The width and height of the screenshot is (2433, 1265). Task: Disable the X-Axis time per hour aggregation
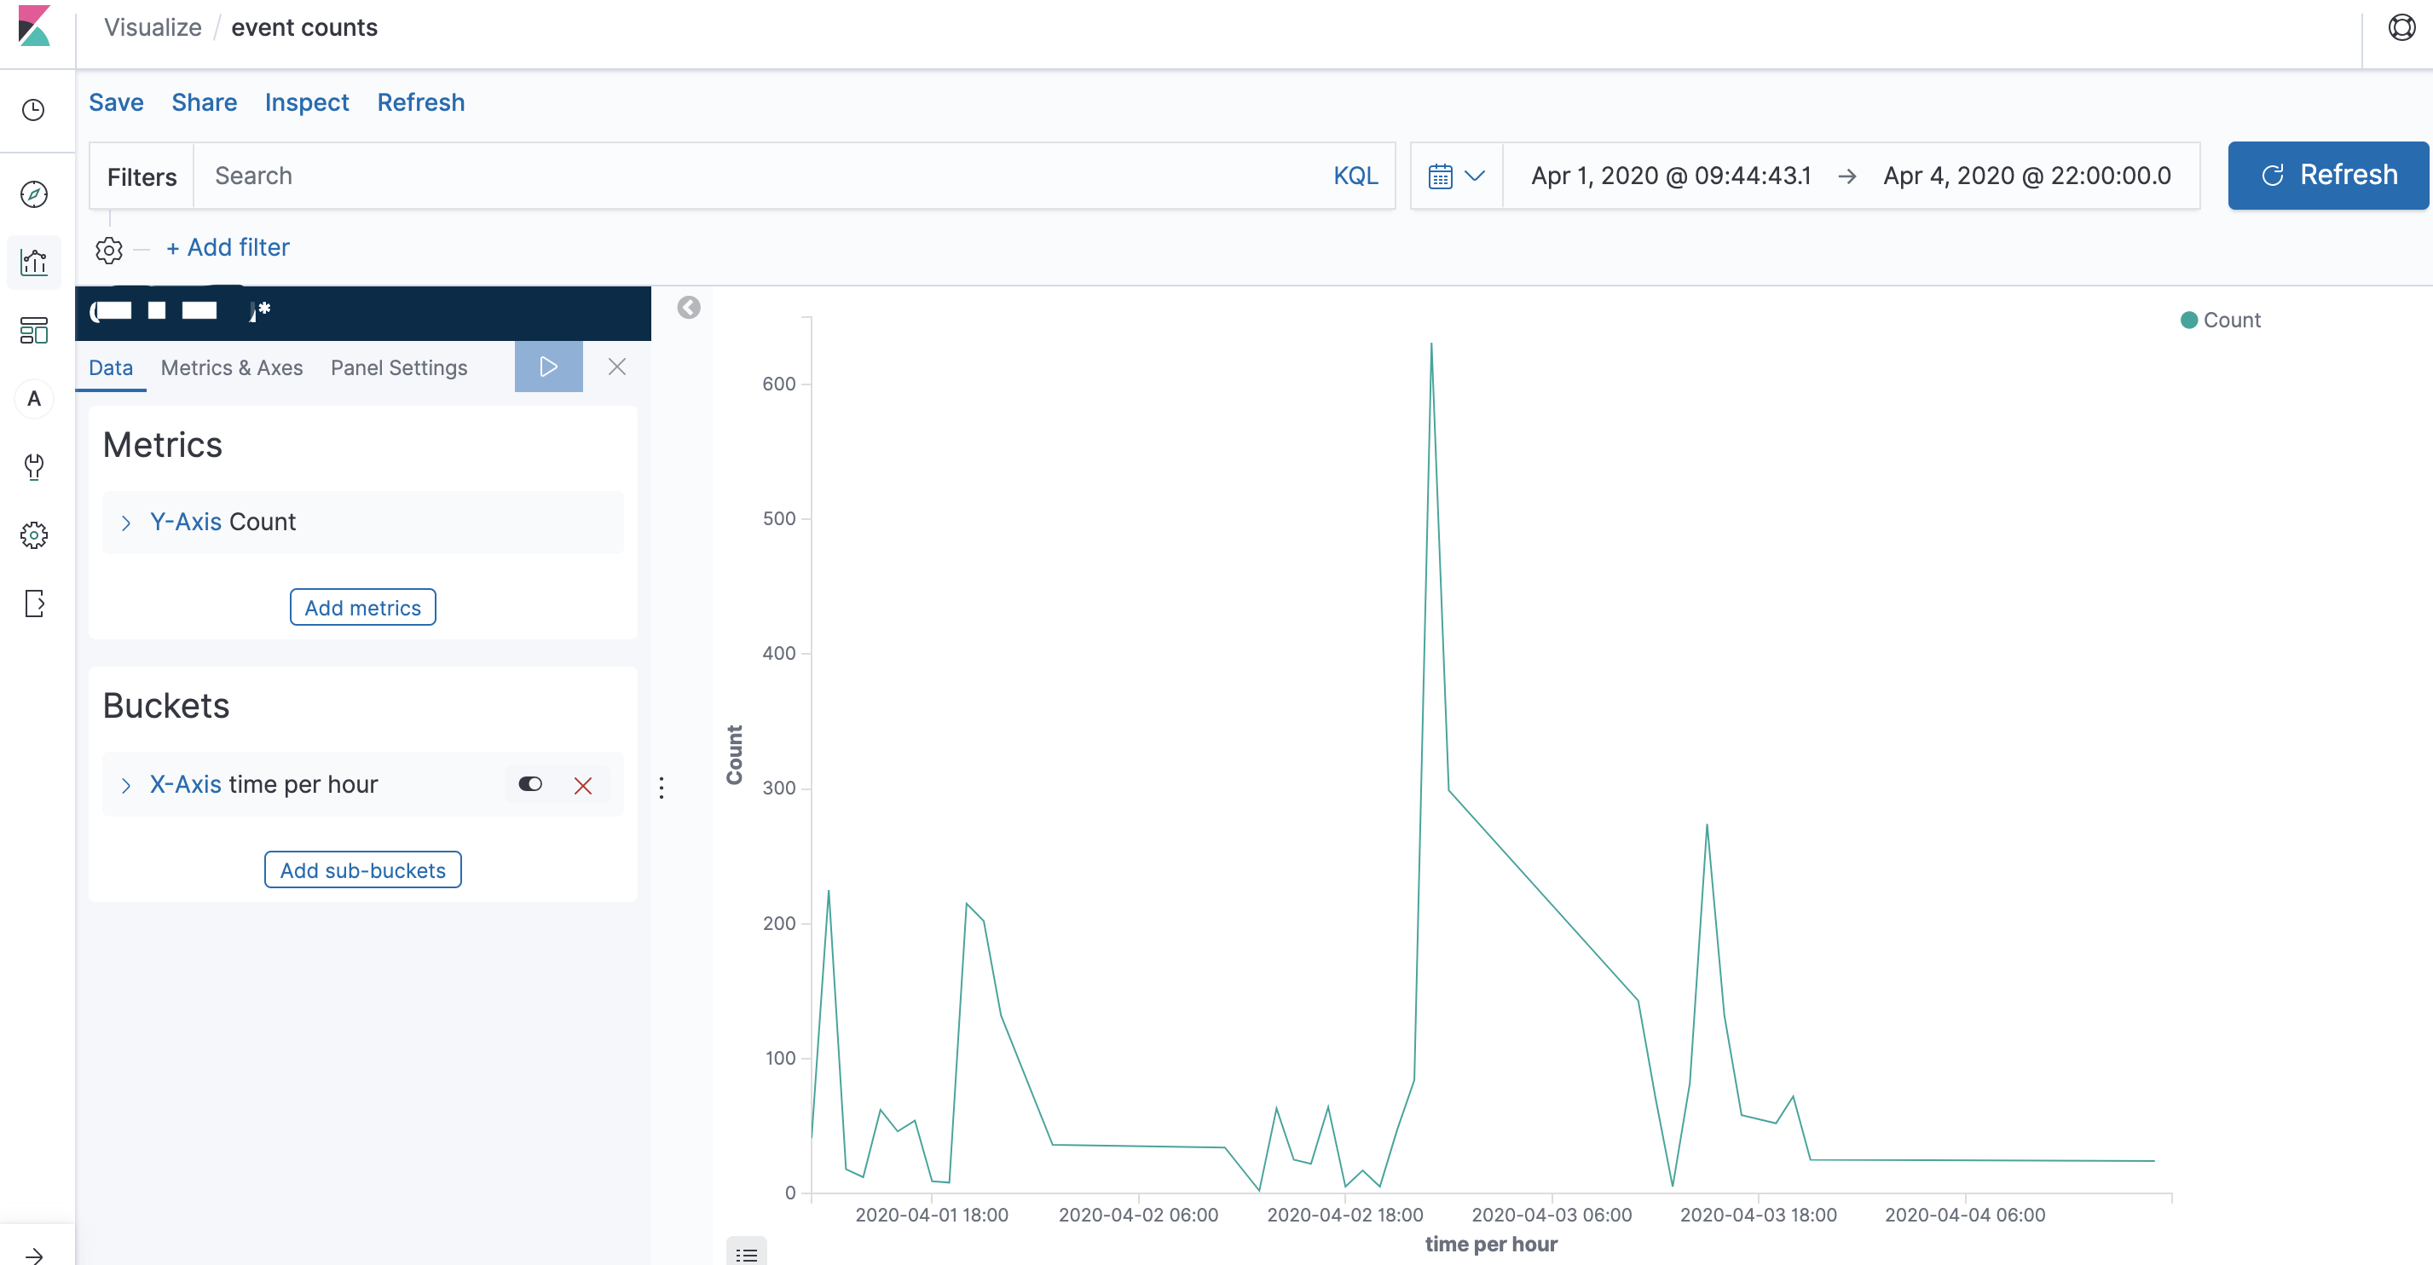click(x=530, y=784)
